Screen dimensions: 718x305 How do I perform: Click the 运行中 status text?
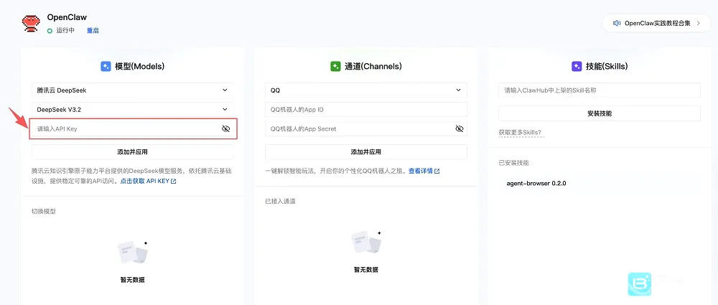point(65,31)
